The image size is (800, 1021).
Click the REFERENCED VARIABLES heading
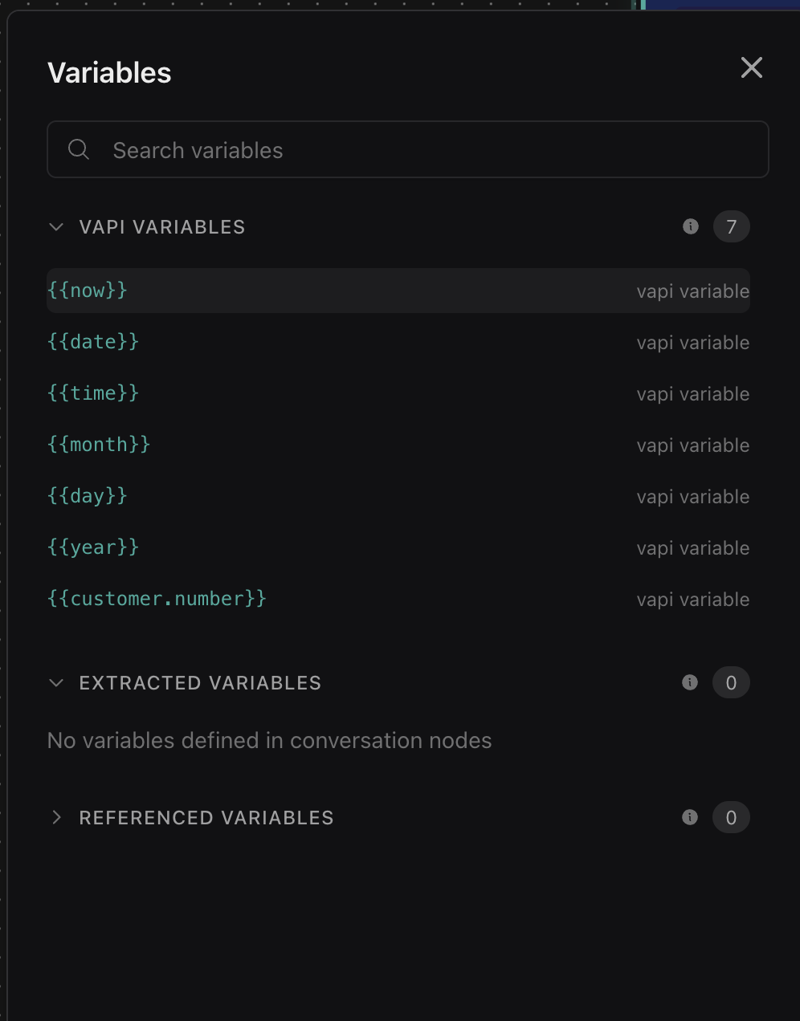(206, 818)
